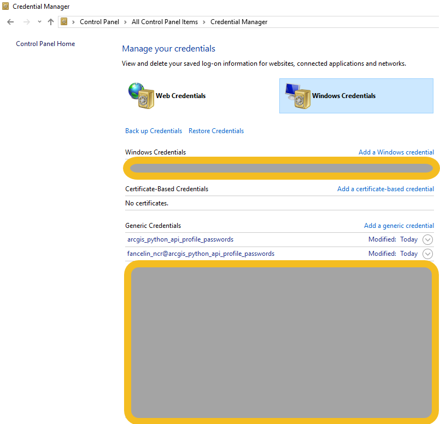This screenshot has width=440, height=424.
Task: Click the Credential Manager title bar icon
Action: (x=5, y=6)
